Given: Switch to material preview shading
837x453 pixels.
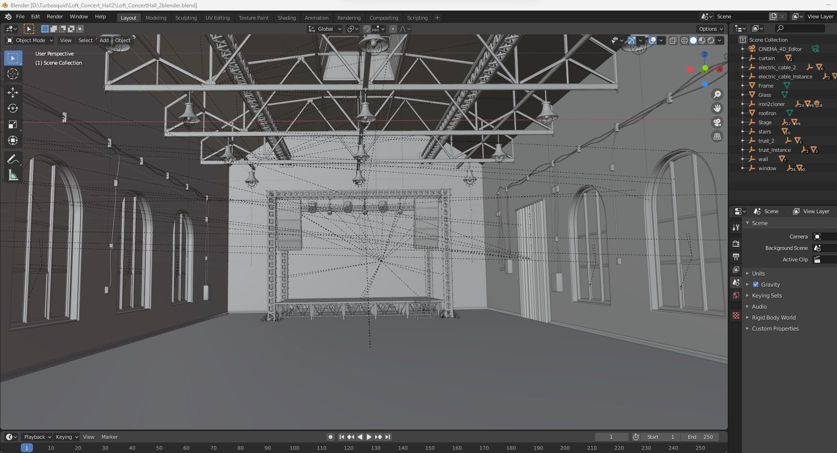Looking at the screenshot, I should click(x=702, y=40).
